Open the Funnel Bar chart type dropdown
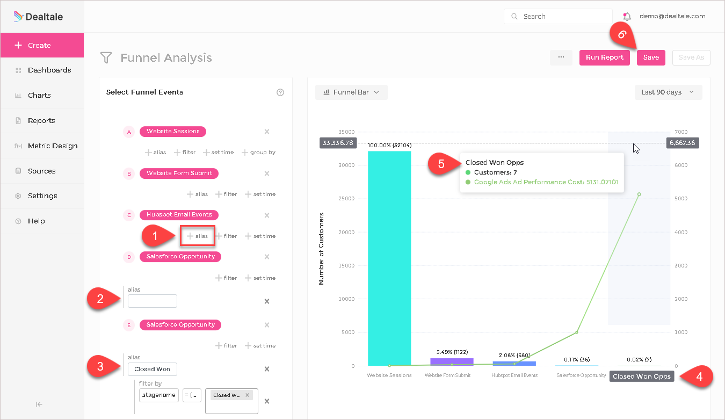 (351, 92)
